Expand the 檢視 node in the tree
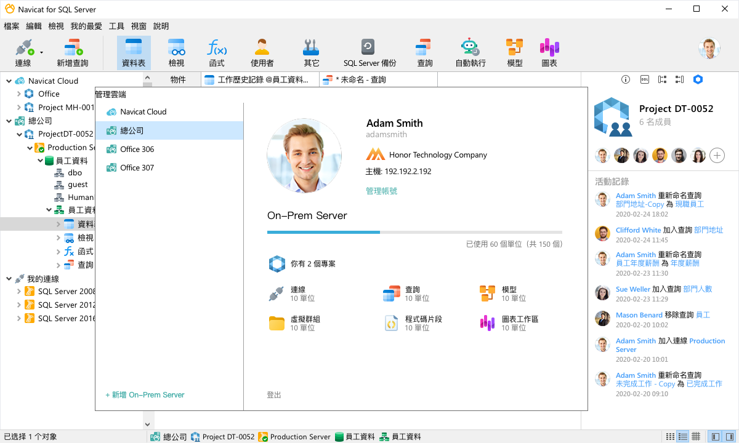The height and width of the screenshot is (443, 739). point(59,238)
